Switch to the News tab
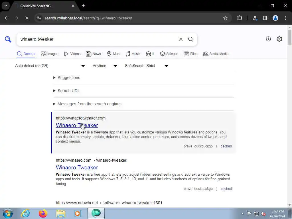 click(93, 54)
